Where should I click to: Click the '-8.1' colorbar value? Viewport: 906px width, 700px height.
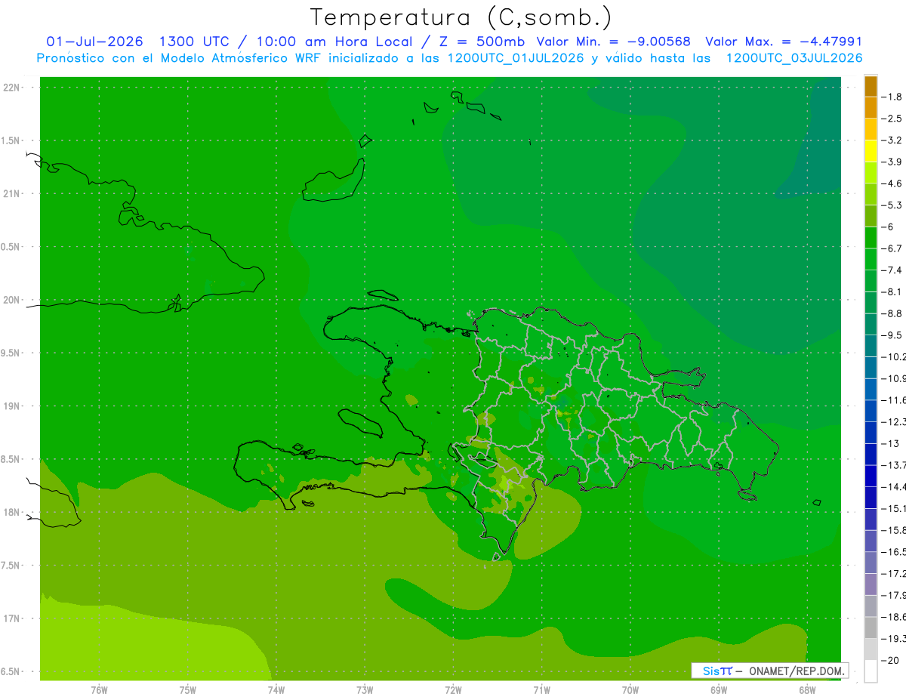click(892, 291)
